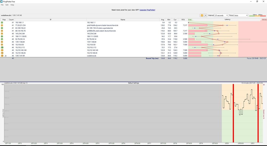
Task: Click the 7.317 packet loss value in hop 2 row
Action: coord(185,25)
